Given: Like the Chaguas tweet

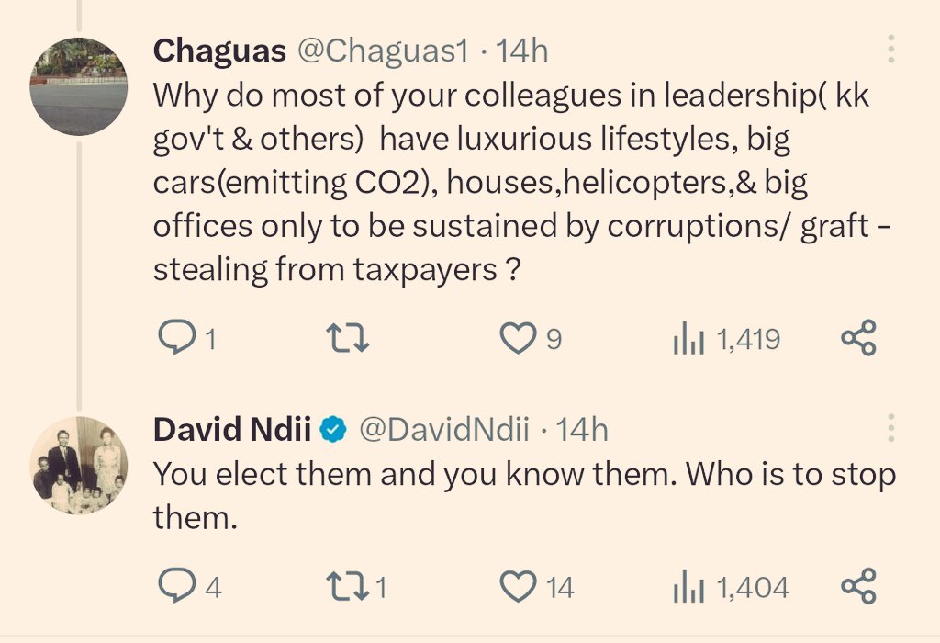Looking at the screenshot, I should pos(518,340).
